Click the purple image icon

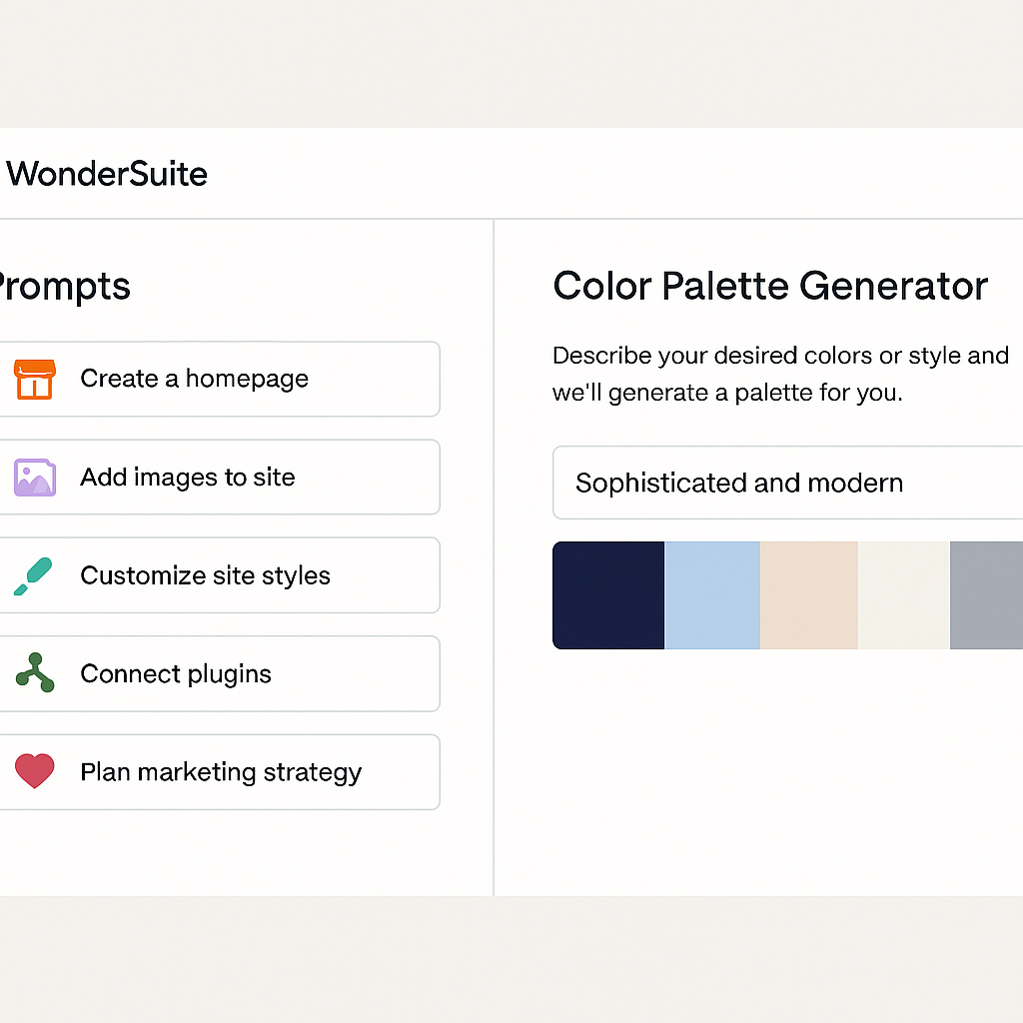(35, 478)
